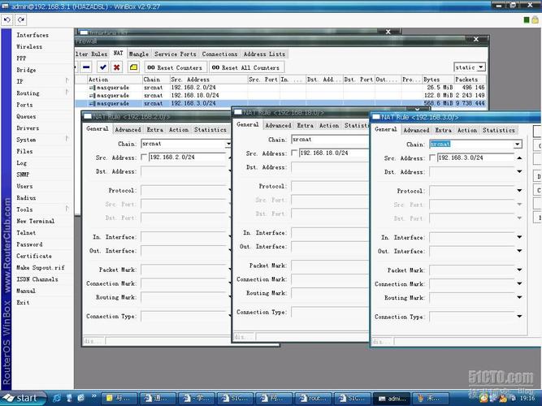Click the undo arrow icon in the WinBox toolbar
542x406 pixels.
7,19
